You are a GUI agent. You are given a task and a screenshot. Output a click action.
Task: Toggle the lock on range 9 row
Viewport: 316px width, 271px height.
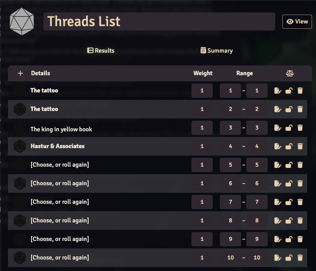tap(289, 239)
